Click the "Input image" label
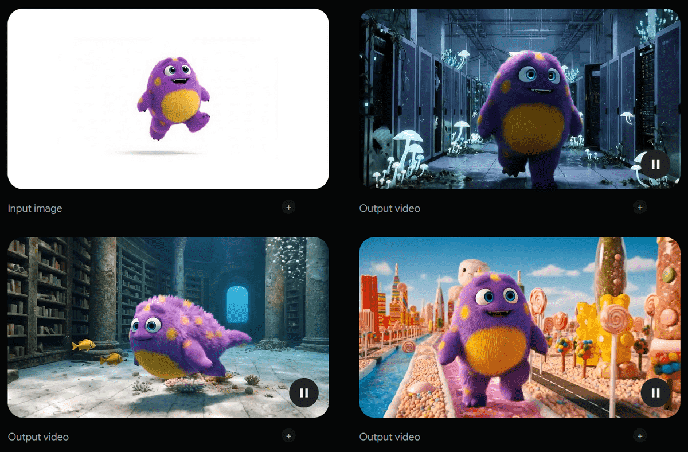 [x=35, y=208]
